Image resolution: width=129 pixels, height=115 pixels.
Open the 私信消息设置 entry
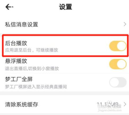pos(64,24)
